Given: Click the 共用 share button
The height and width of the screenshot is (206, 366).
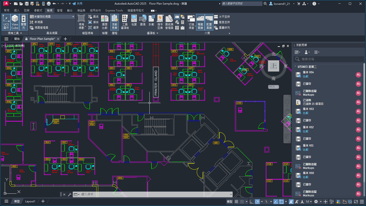Looking at the screenshot, I should pyautogui.click(x=77, y=4).
